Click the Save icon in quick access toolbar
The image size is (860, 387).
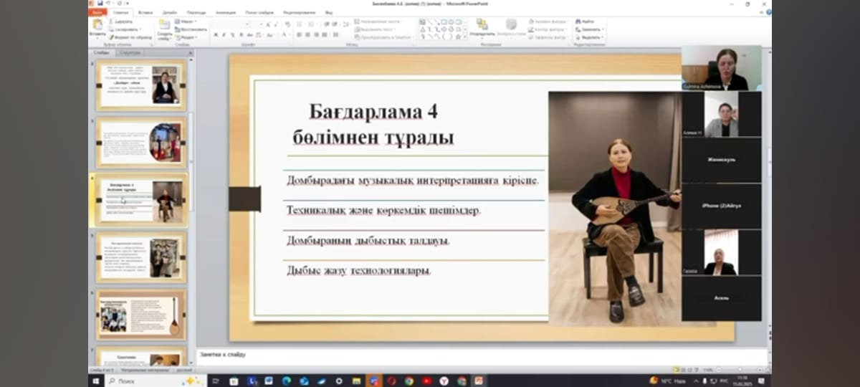point(100,4)
